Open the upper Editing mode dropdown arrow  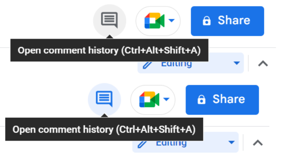pyautogui.click(x=237, y=63)
